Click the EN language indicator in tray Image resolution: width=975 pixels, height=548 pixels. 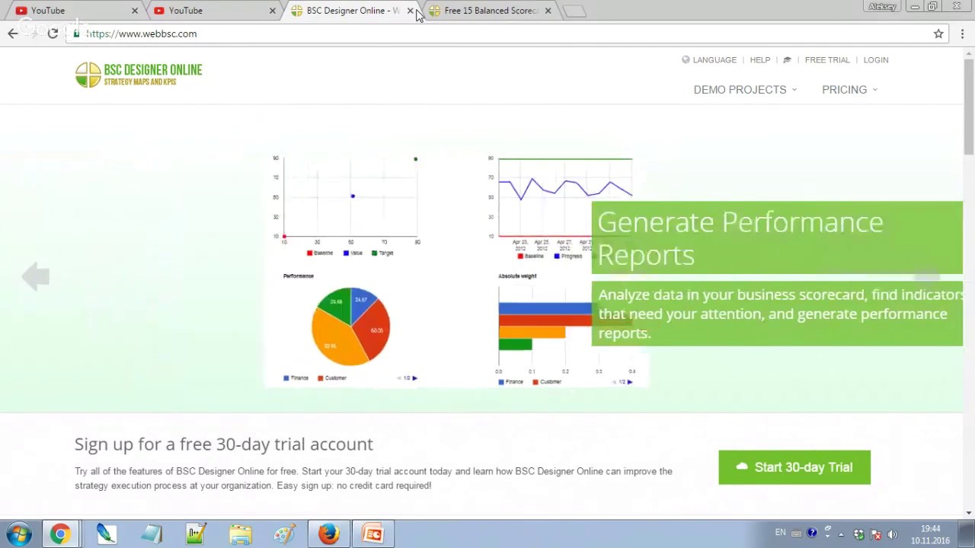click(x=780, y=533)
